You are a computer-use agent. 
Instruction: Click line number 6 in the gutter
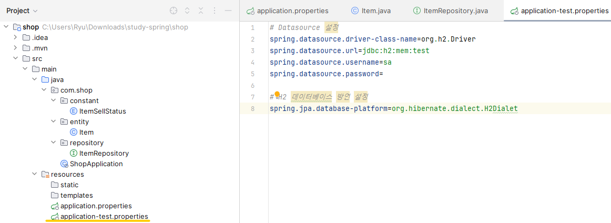[x=252, y=85]
